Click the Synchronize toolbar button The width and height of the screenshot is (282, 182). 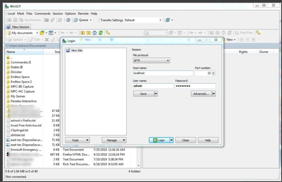coord(30,20)
